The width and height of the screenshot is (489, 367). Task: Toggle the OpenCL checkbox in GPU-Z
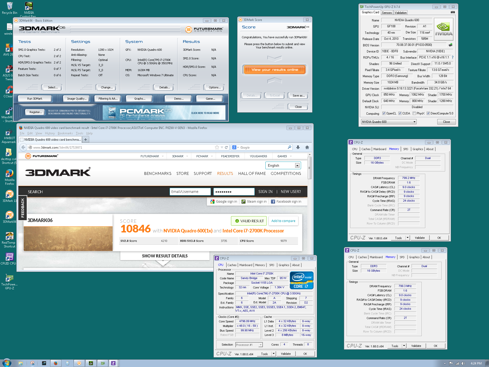(x=384, y=113)
